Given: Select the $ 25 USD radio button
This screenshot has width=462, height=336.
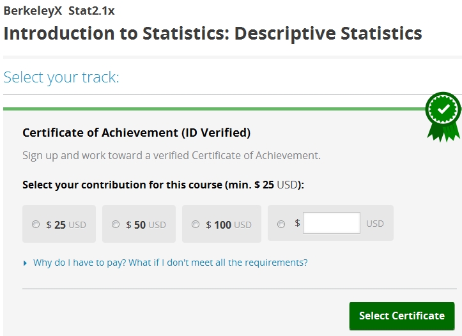Looking at the screenshot, I should click(x=36, y=224).
